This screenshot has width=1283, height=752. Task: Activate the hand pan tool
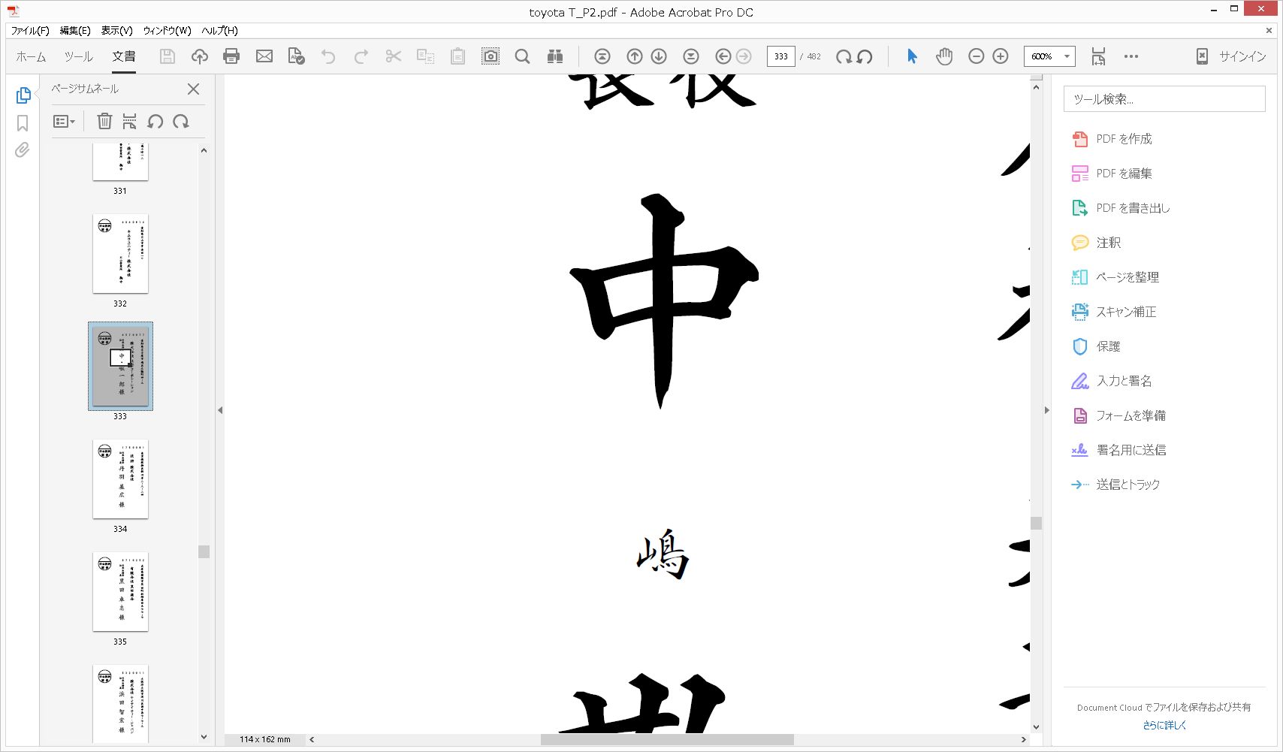click(944, 56)
